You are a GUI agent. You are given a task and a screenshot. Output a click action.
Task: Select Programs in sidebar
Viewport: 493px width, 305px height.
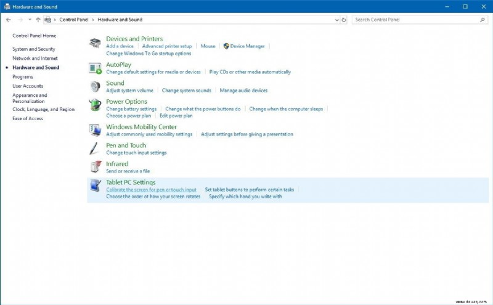23,77
